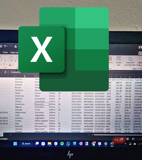Switch to Page Layout view in the status bar
The height and width of the screenshot is (160, 142).
coord(128,139)
